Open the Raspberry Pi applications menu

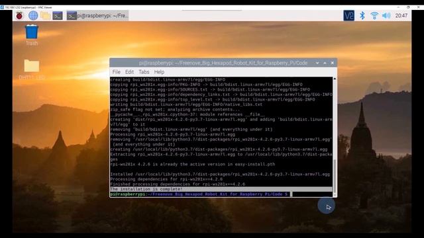pyautogui.click(x=19, y=16)
